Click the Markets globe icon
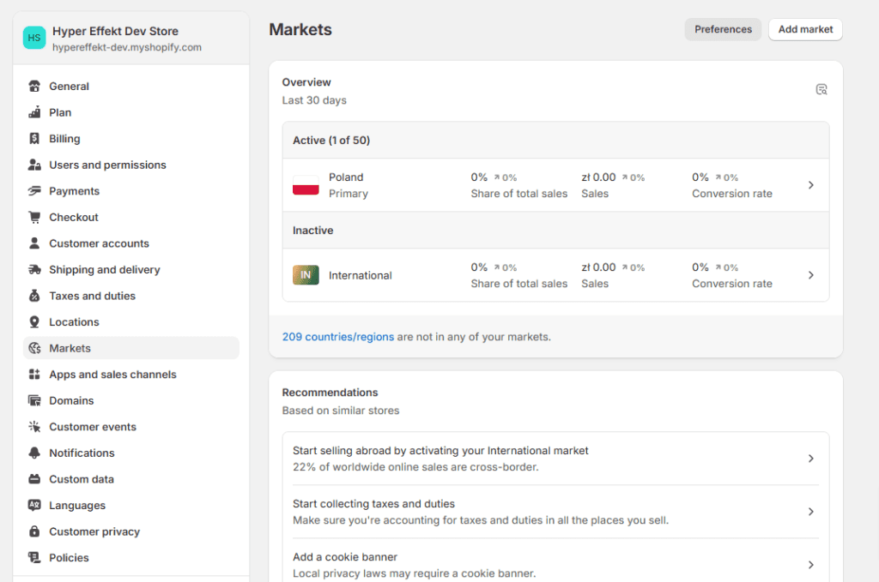This screenshot has height=582, width=879. [x=34, y=348]
